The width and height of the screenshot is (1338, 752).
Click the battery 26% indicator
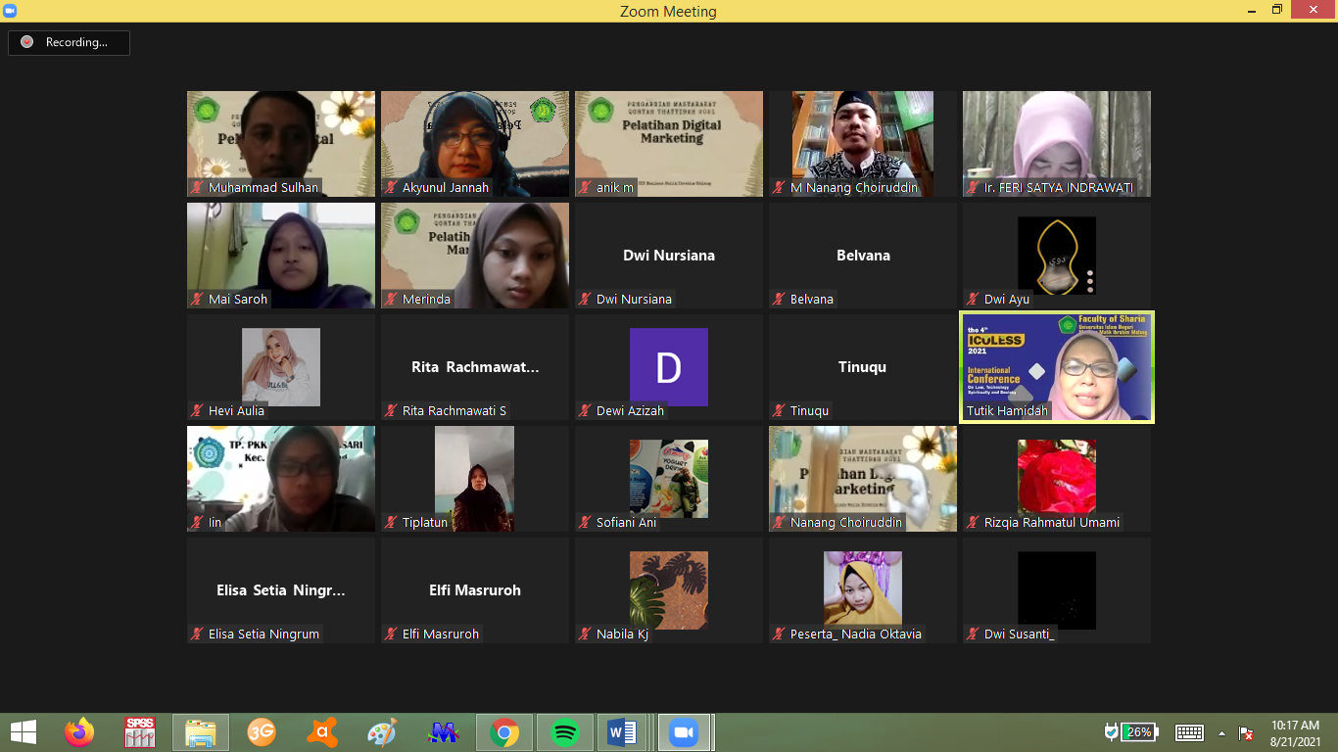(1138, 731)
